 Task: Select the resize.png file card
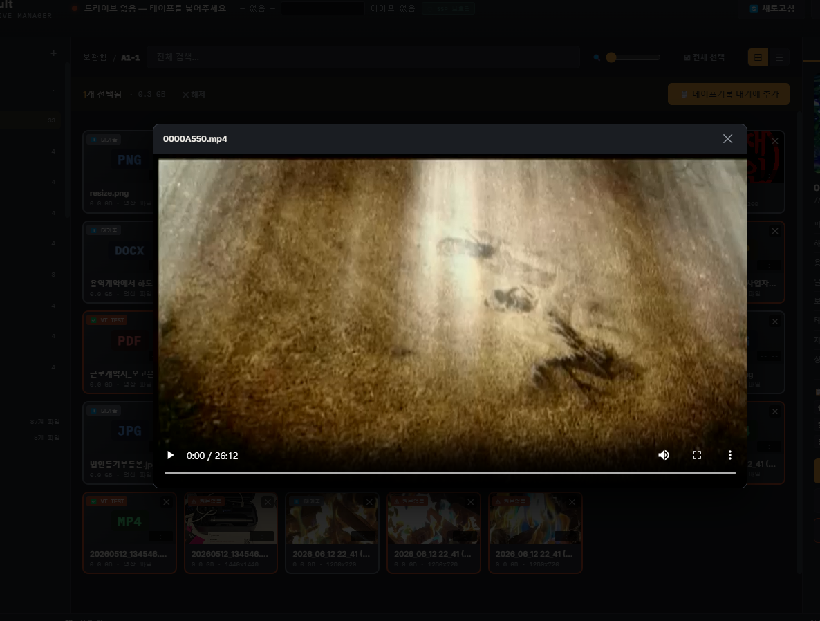coord(118,172)
